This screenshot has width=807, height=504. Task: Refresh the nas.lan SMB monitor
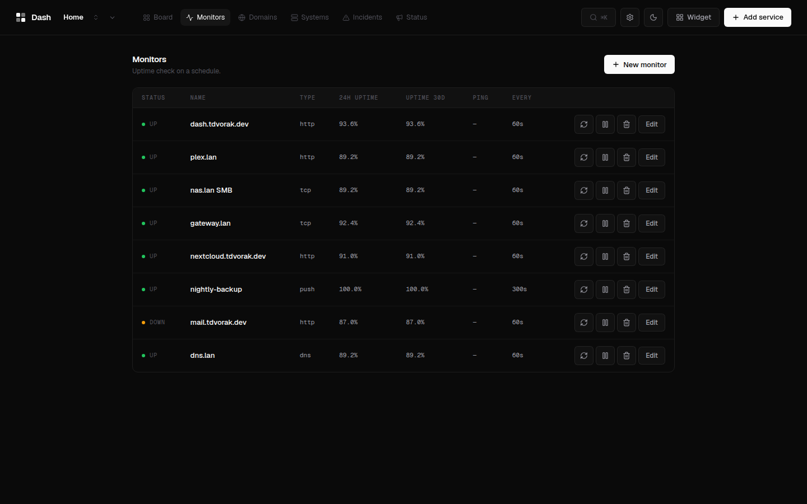pos(584,190)
